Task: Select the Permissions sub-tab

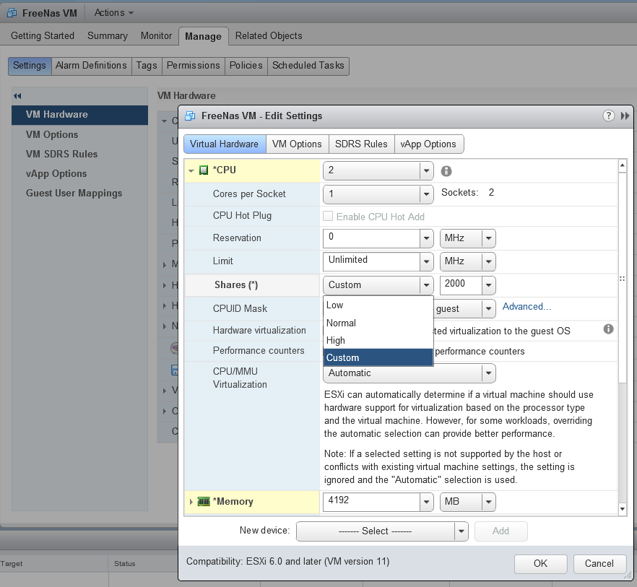Action: click(194, 66)
